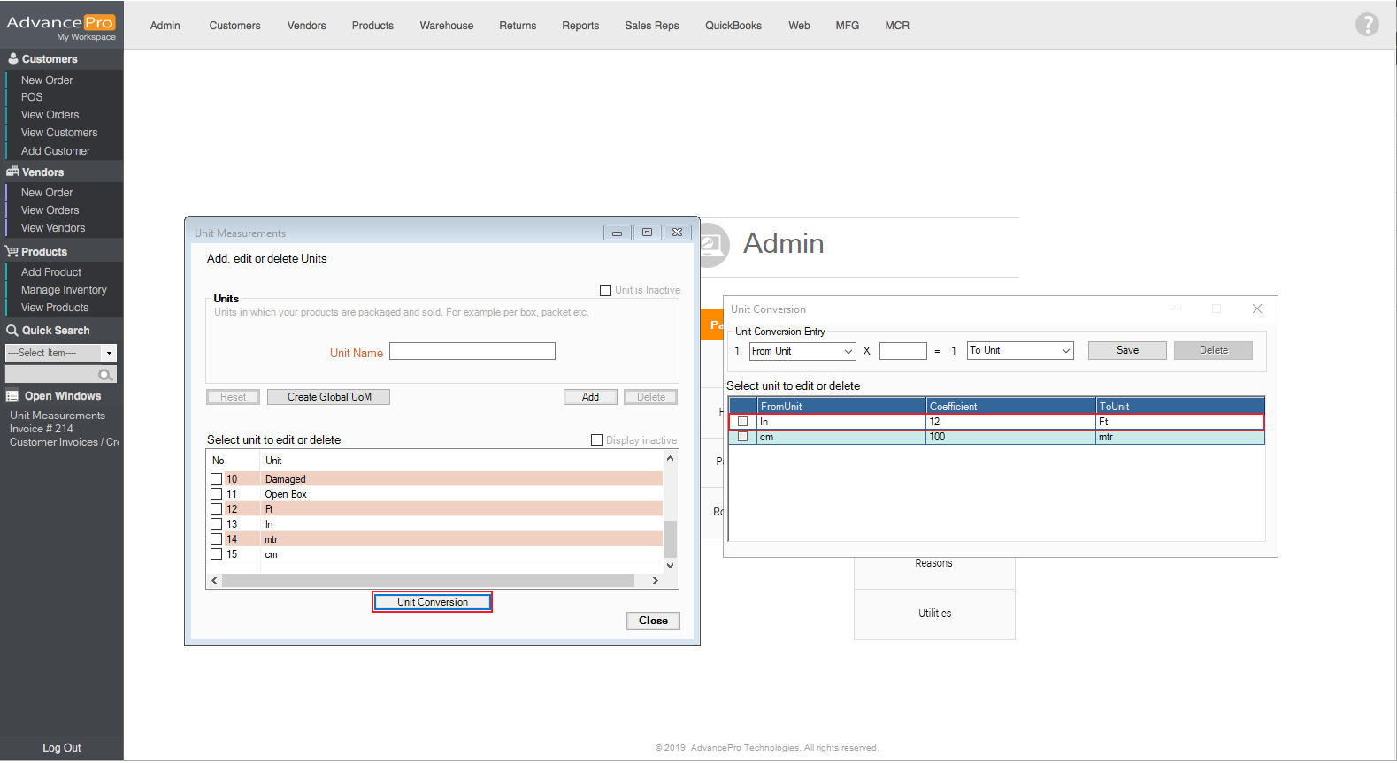Screen dimensions: 1397x763
Task: Open the From Unit dropdown
Action: pyautogui.click(x=802, y=351)
